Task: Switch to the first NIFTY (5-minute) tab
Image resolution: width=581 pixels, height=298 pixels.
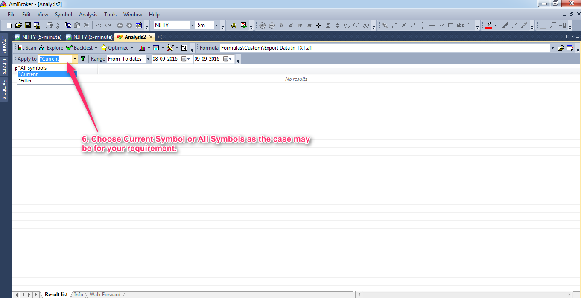Action: tap(38, 37)
